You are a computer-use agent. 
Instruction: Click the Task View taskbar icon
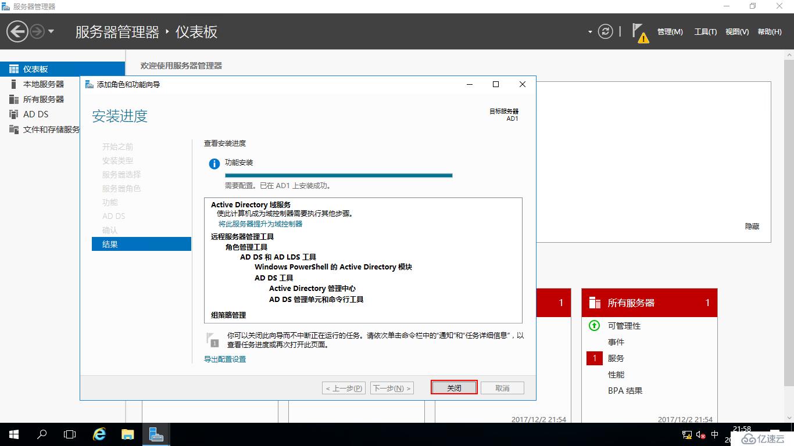click(x=70, y=434)
